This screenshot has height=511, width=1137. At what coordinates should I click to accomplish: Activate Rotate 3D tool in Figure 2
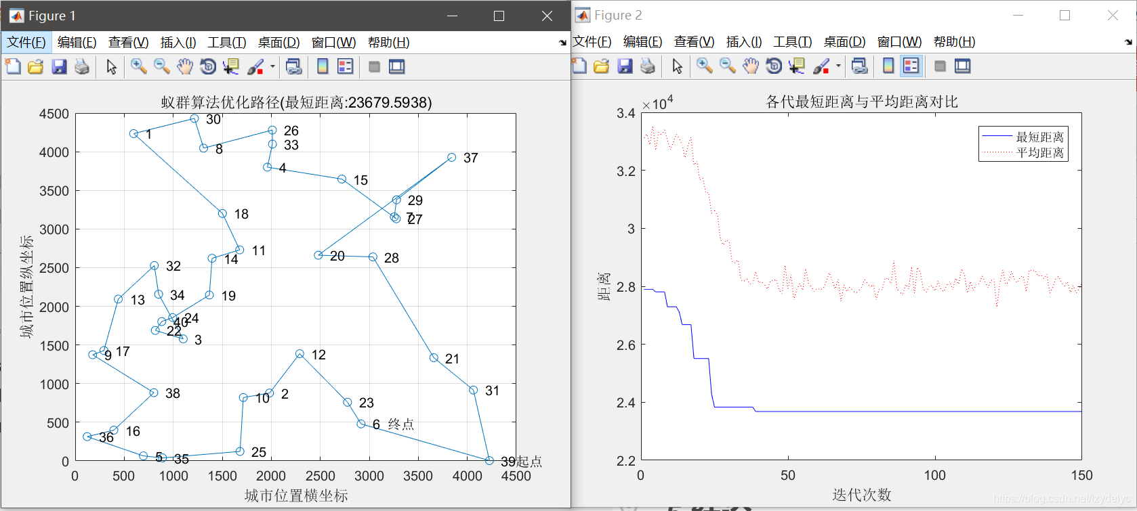[774, 66]
